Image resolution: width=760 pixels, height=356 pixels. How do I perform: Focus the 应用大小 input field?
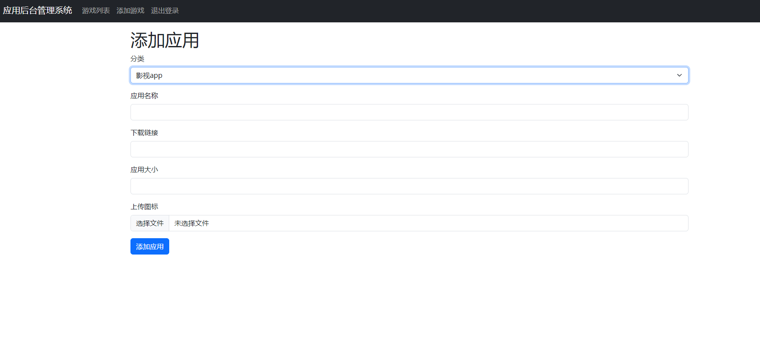coord(409,186)
